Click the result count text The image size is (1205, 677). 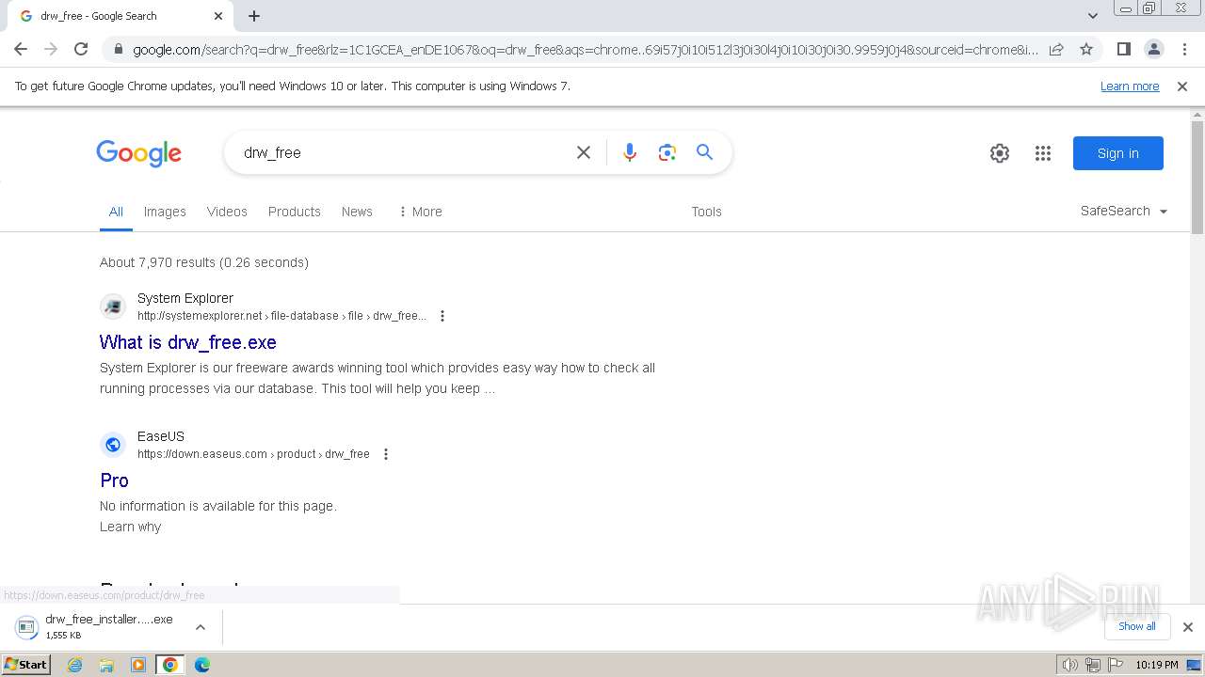click(204, 262)
